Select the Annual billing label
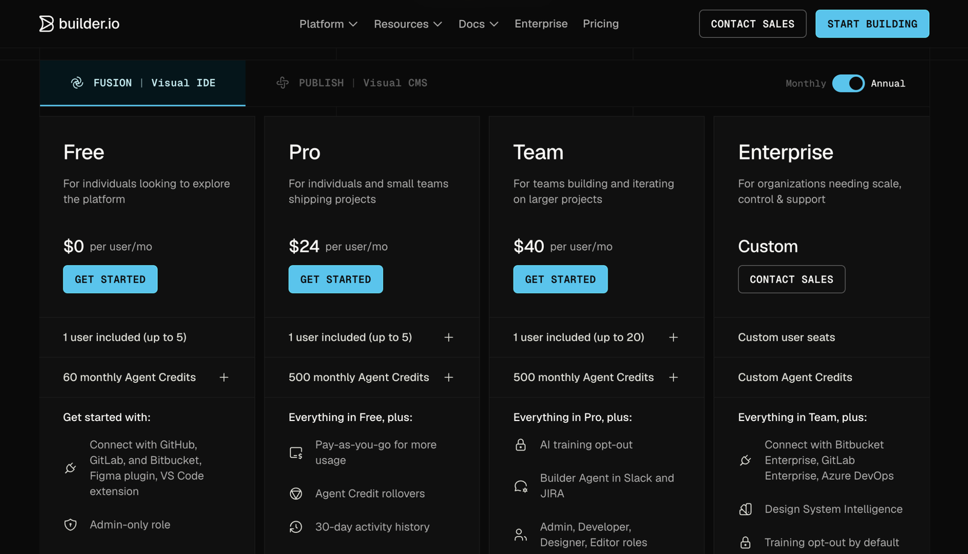The height and width of the screenshot is (554, 968). [888, 83]
